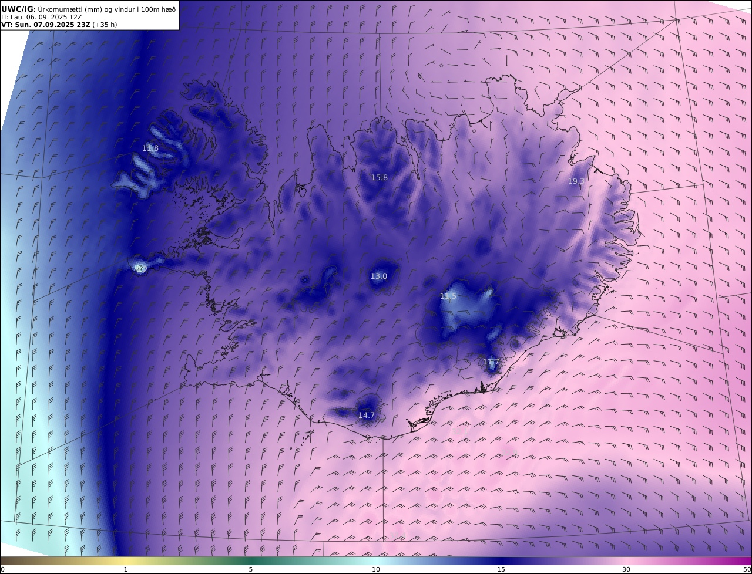
Task: Click the 15 mark on color scale
Action: click(501, 569)
